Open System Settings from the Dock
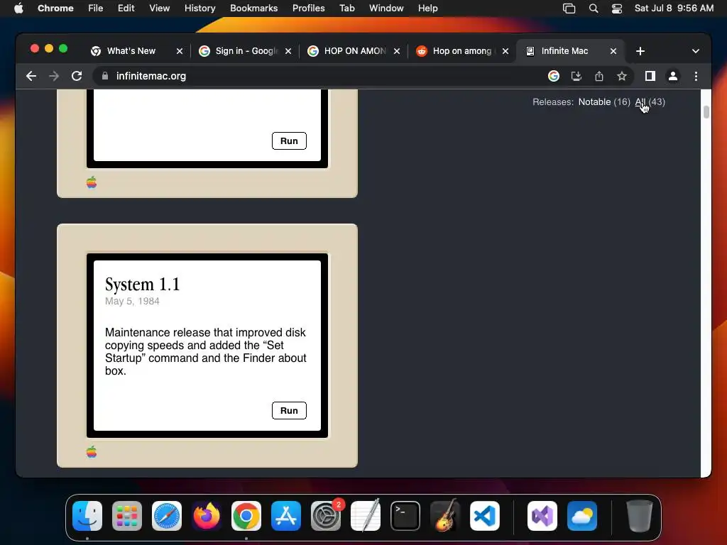This screenshot has height=545, width=727. coord(325,516)
